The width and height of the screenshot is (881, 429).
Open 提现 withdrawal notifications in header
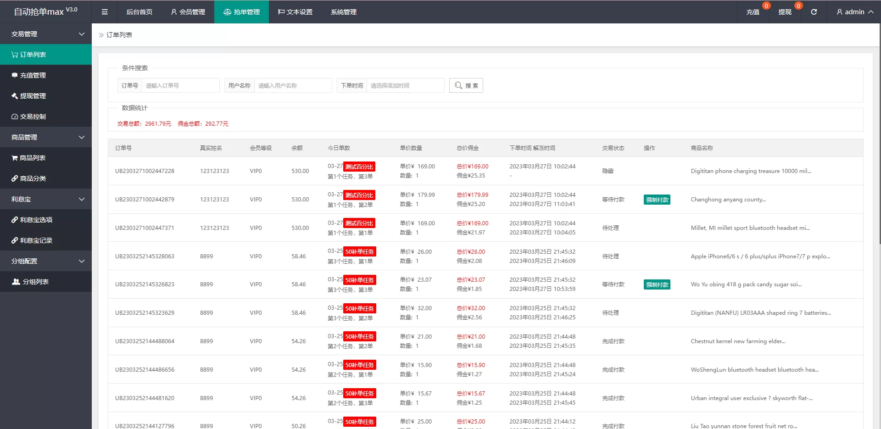pyautogui.click(x=785, y=12)
